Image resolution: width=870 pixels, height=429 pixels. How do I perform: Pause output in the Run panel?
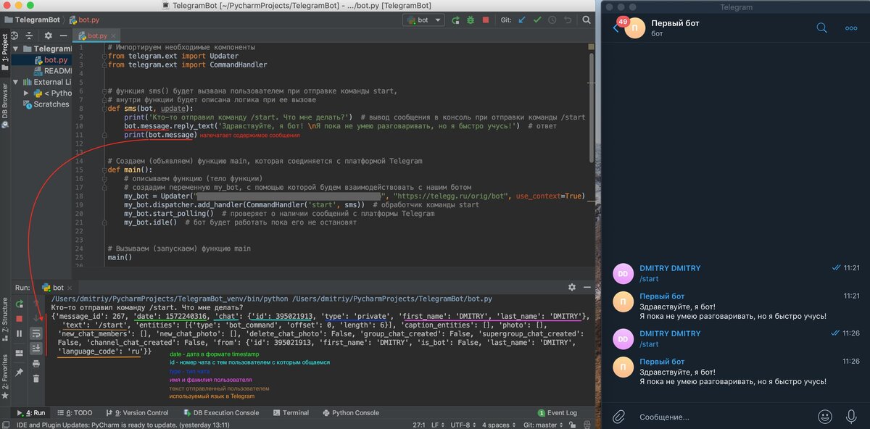tap(19, 333)
